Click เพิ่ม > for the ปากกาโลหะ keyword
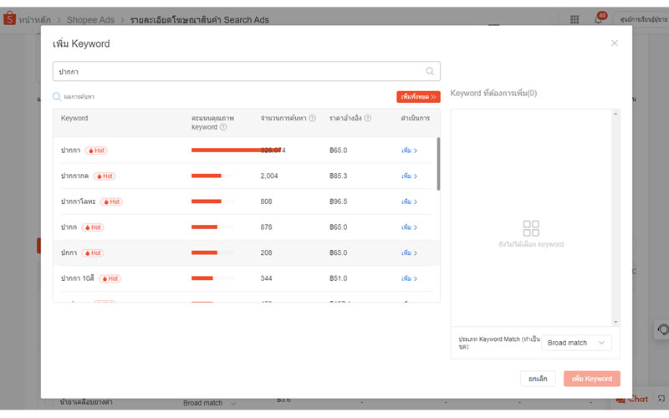This screenshot has height=418, width=669. (x=409, y=201)
